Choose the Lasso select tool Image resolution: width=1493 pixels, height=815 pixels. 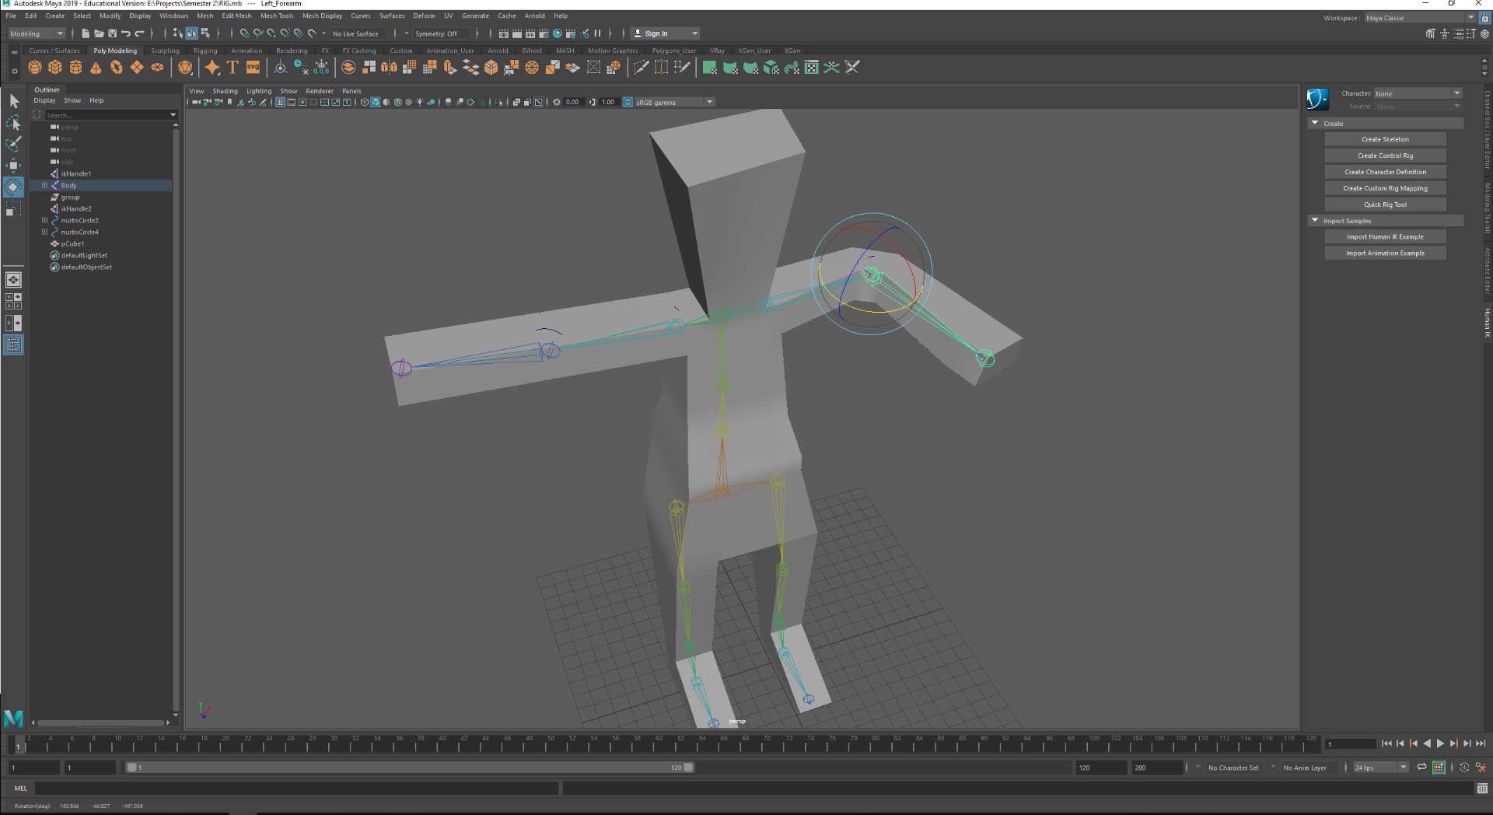(x=13, y=123)
